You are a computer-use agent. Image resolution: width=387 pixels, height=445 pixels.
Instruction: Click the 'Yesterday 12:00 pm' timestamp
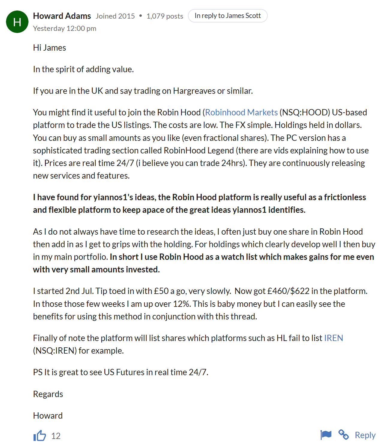[65, 28]
